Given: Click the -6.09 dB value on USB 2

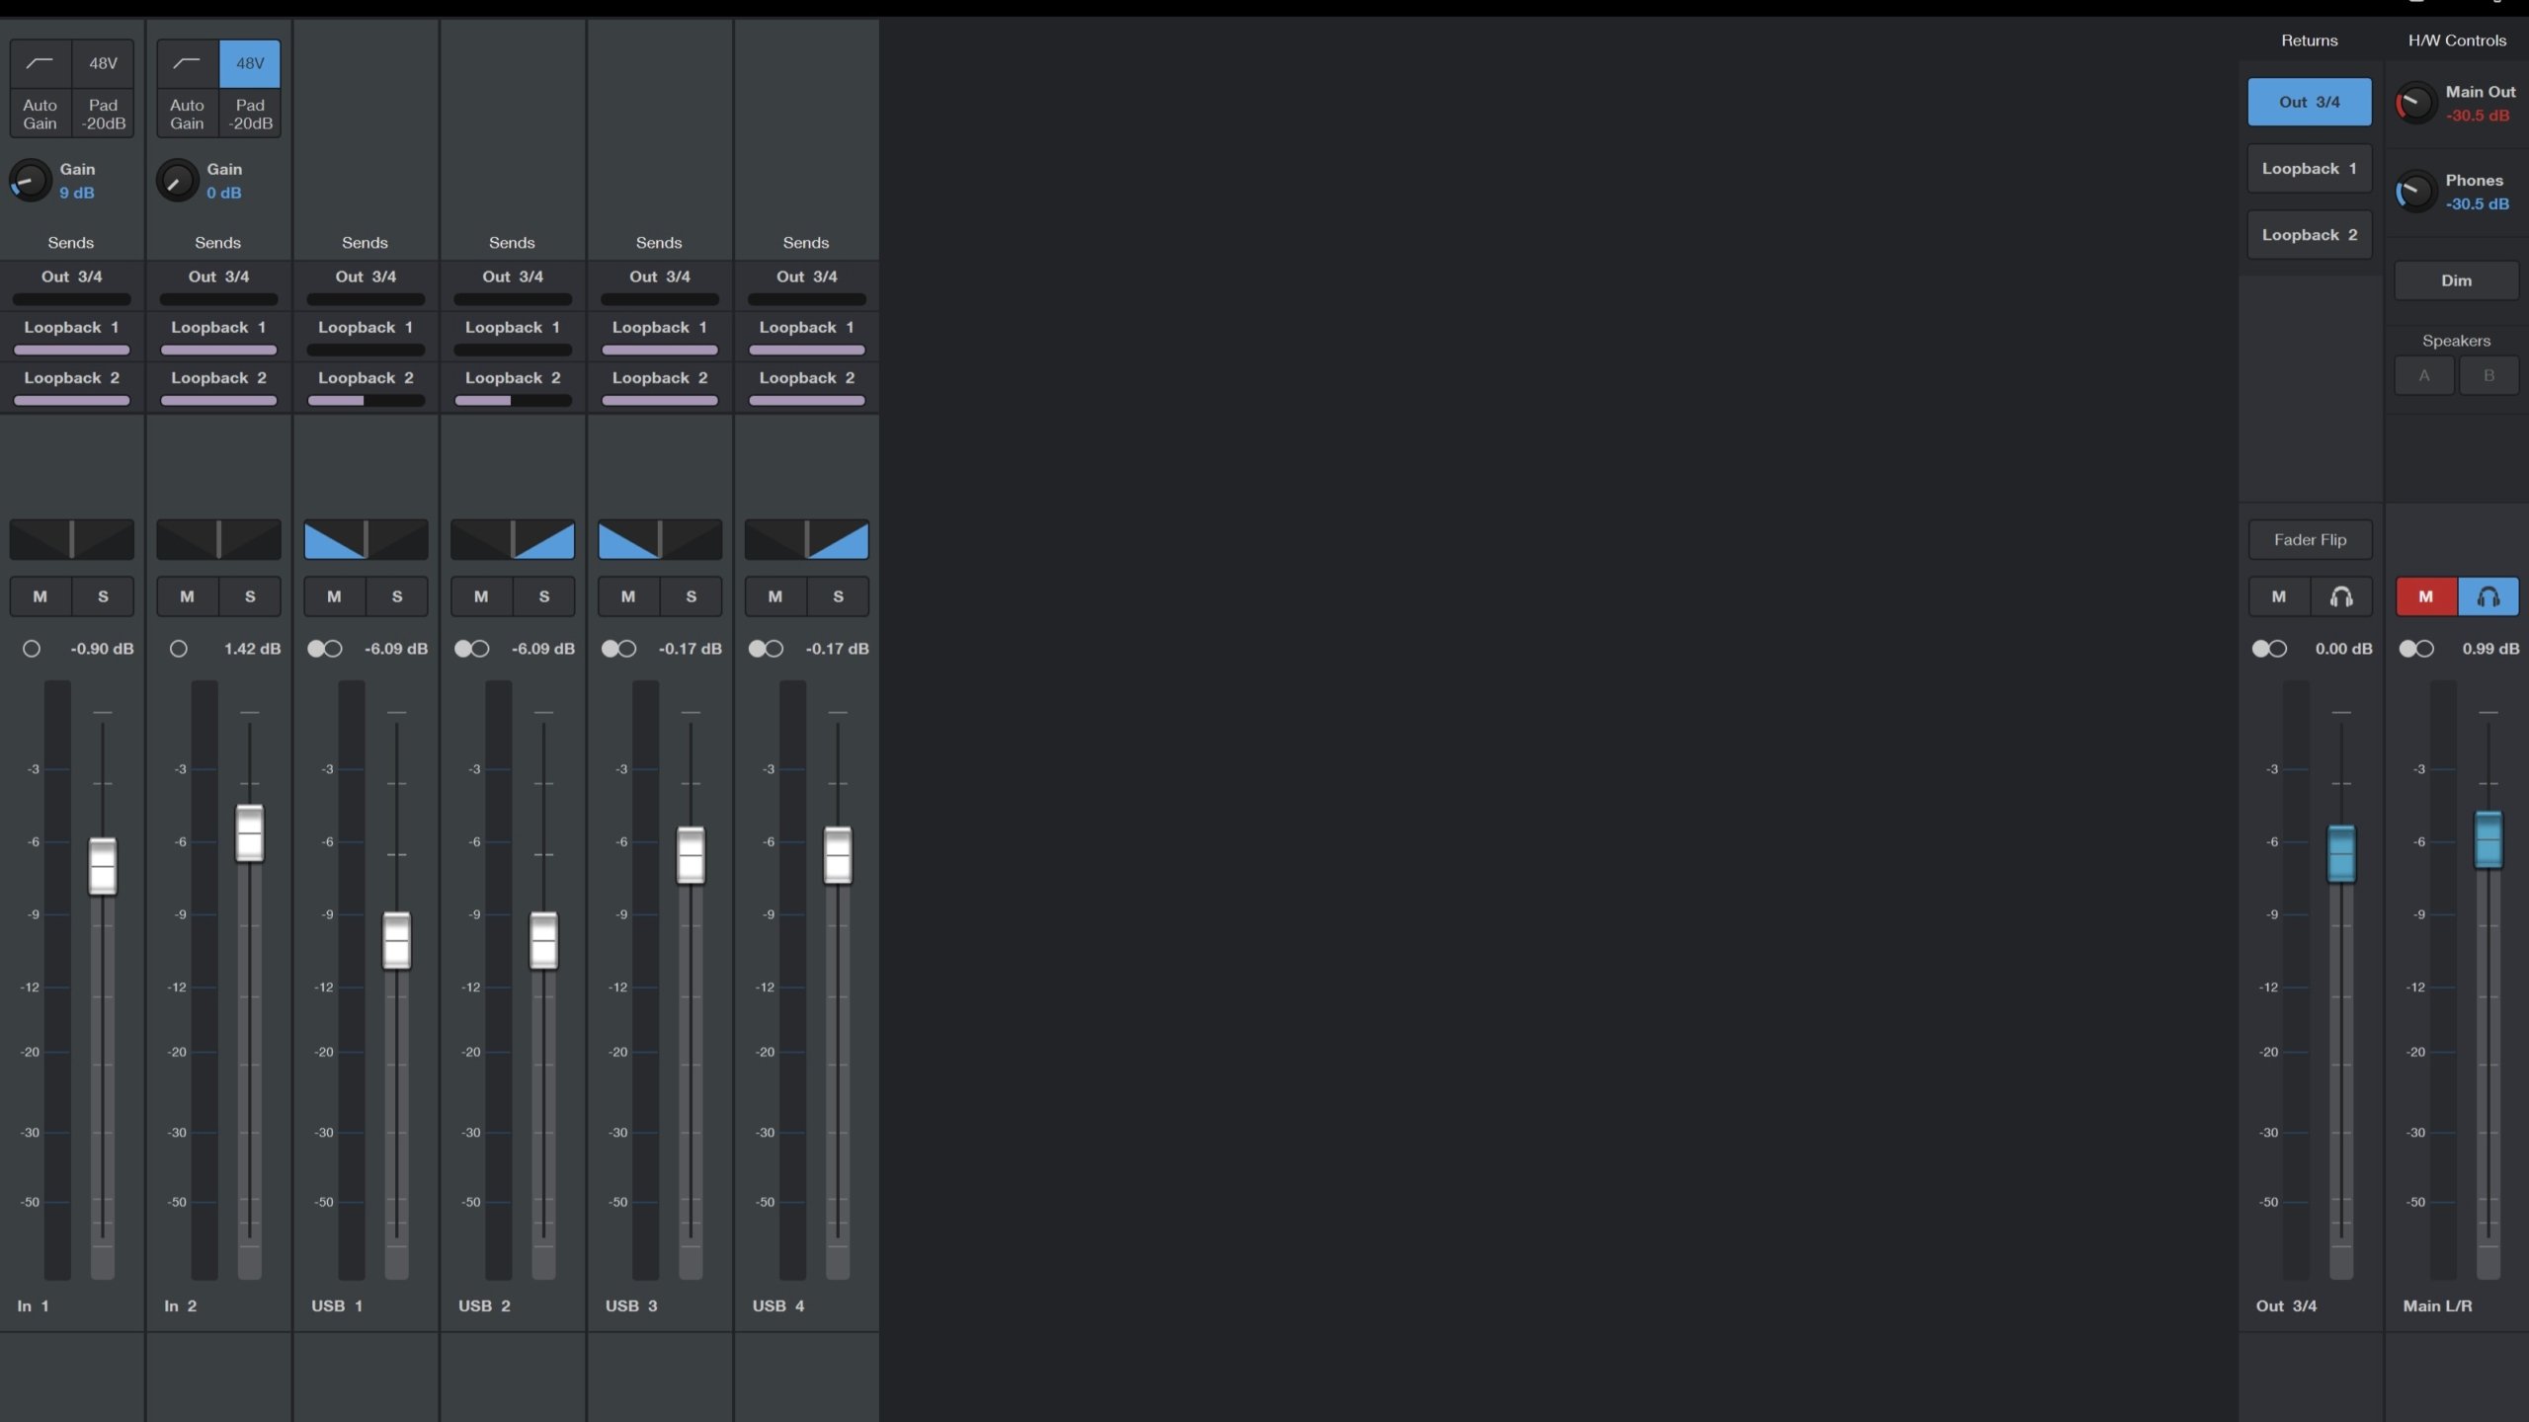Looking at the screenshot, I should pyautogui.click(x=542, y=649).
